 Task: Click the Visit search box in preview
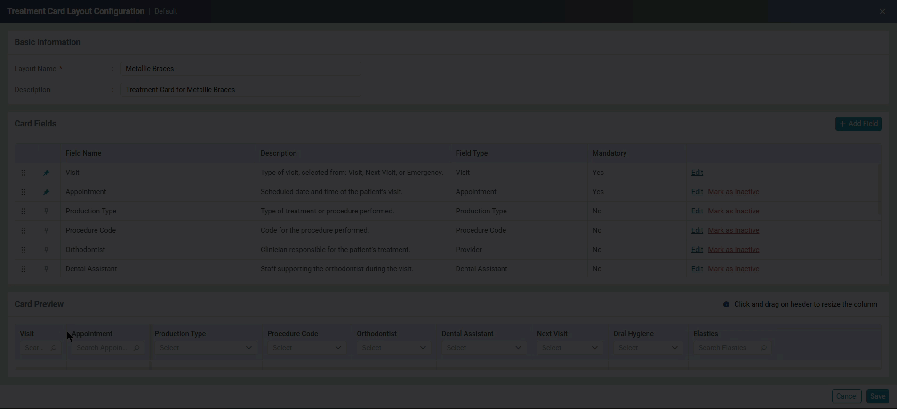coord(40,348)
